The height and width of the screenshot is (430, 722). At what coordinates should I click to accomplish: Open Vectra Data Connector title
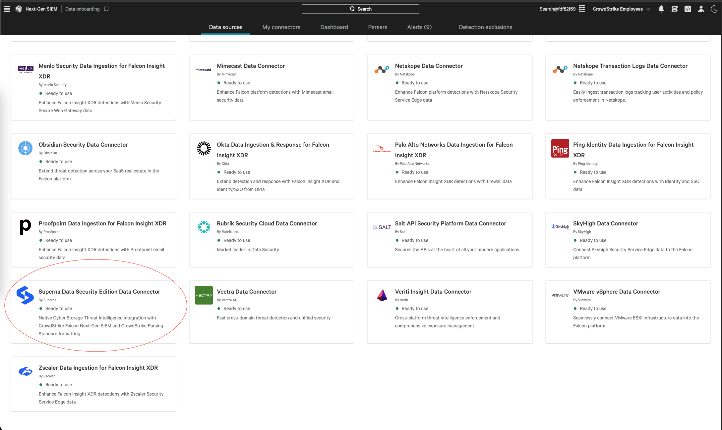(x=246, y=292)
